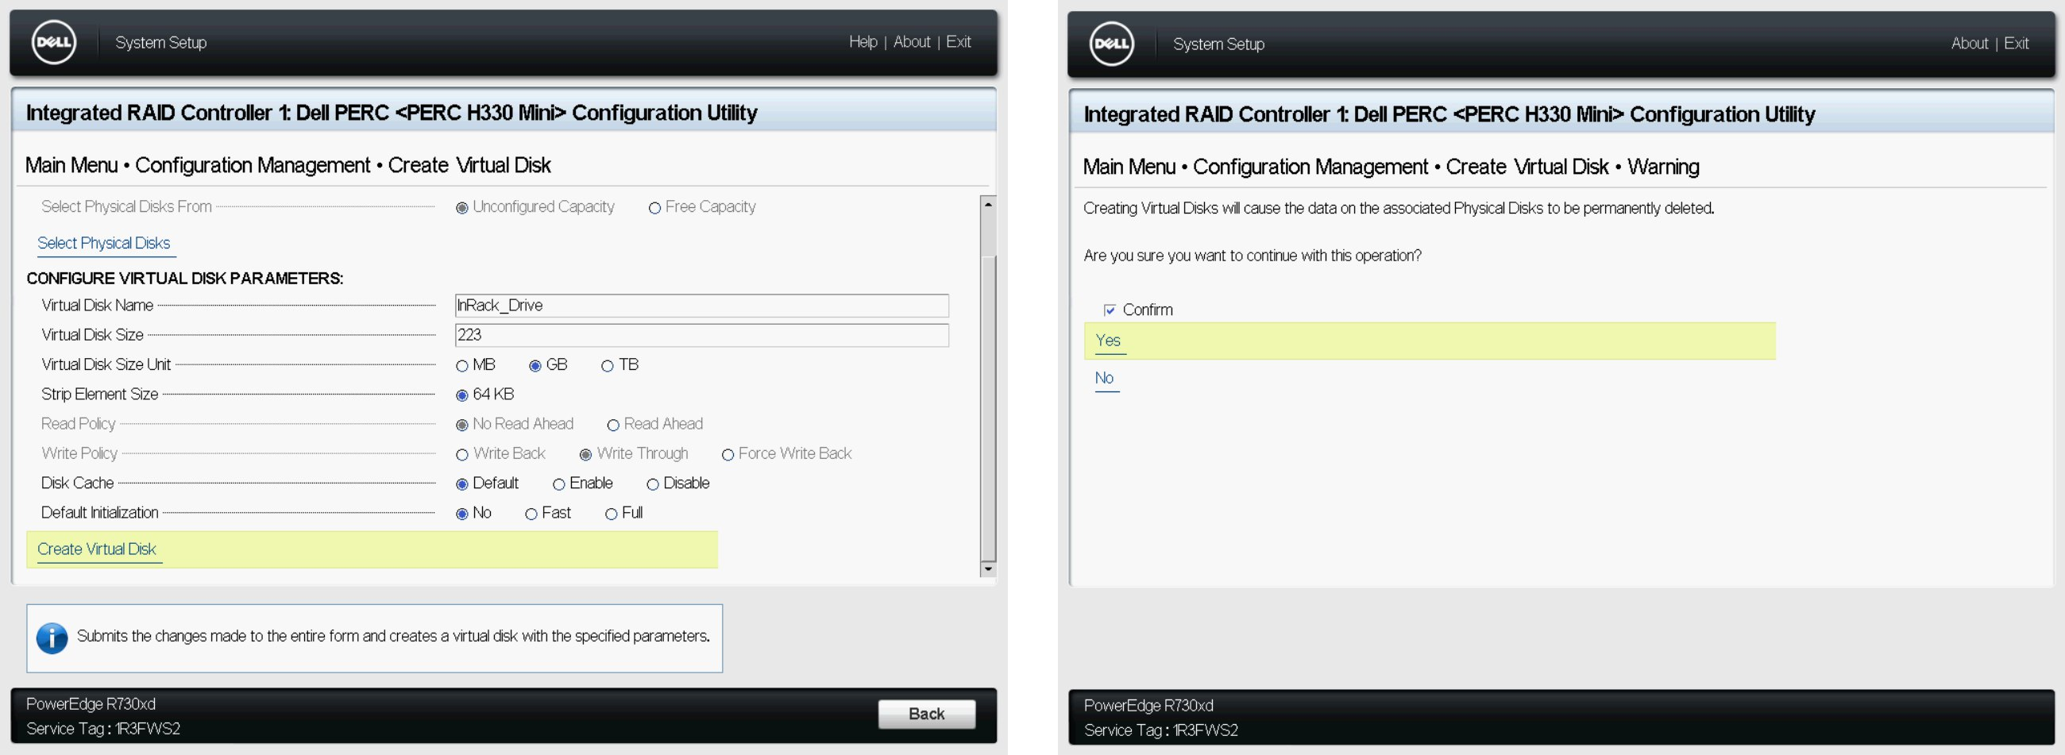Image resolution: width=2065 pixels, height=755 pixels.
Task: Click the Dell logo in right window
Action: point(1111,44)
